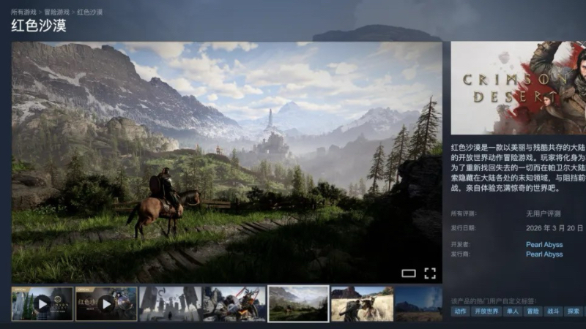Screen dimensions: 586x329
Task: Click the main horse rider screenshot
Action: coord(227,162)
